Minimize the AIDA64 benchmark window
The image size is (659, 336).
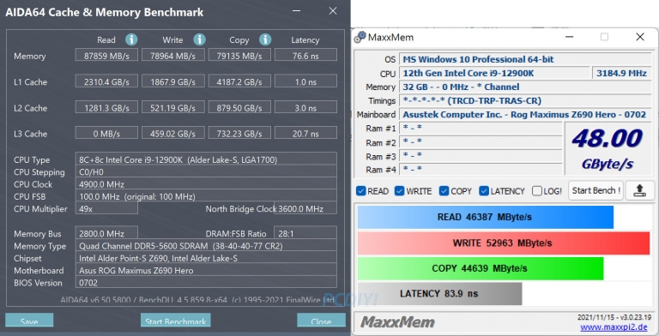pyautogui.click(x=297, y=11)
